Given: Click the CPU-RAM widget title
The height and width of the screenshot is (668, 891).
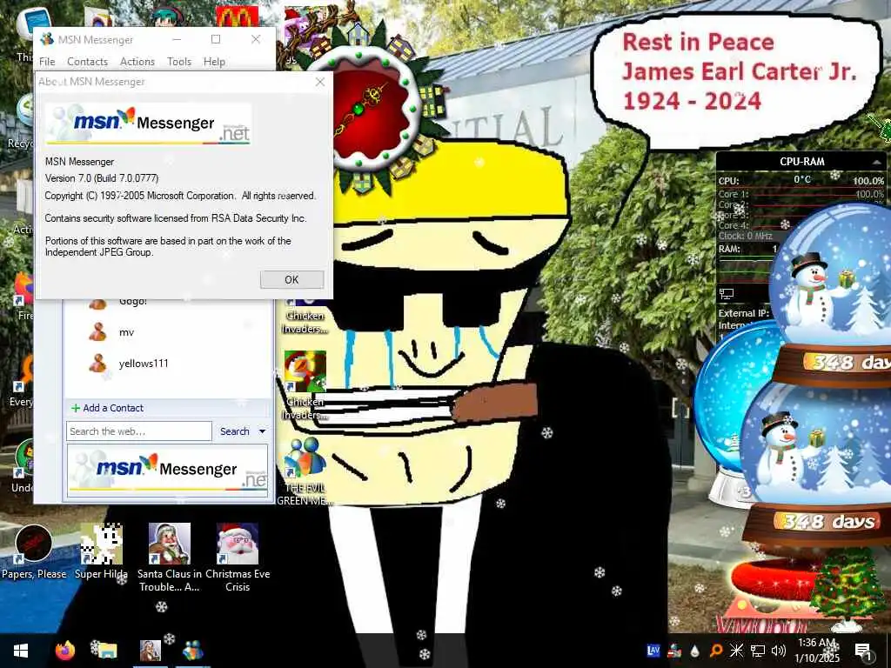Looking at the screenshot, I should (x=801, y=162).
